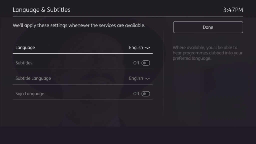Choose the Sign Language row label
Viewport: 256px width, 144px height.
(x=30, y=94)
